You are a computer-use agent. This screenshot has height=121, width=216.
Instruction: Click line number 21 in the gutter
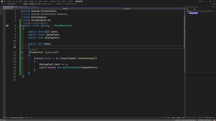coord(15,77)
